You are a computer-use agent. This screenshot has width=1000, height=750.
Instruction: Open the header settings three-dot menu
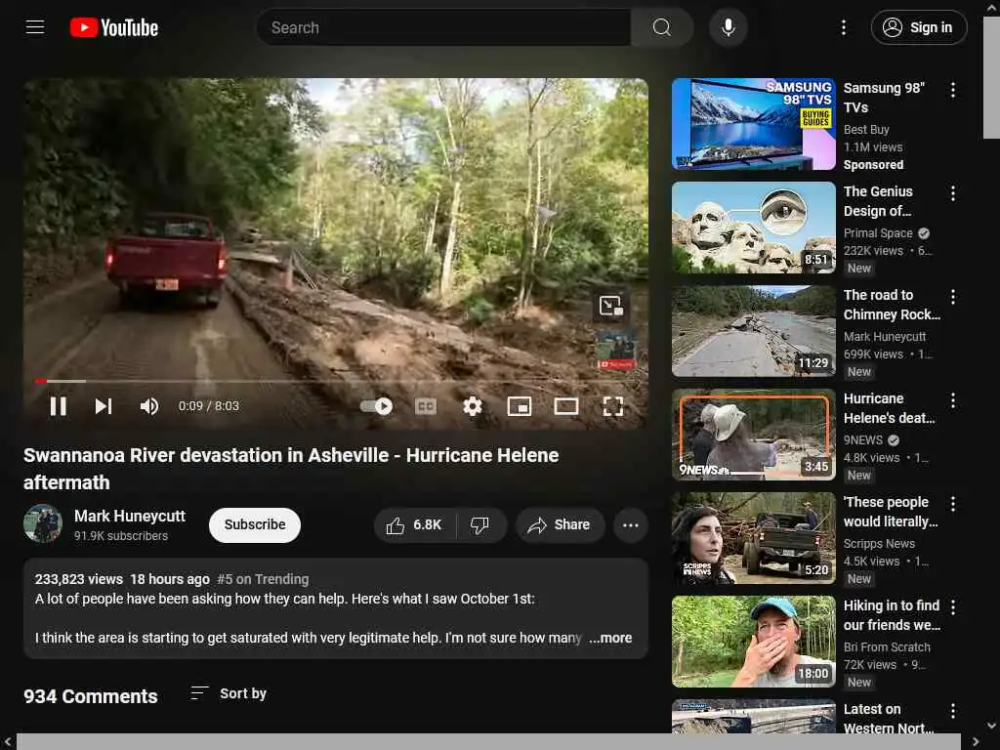click(x=843, y=27)
